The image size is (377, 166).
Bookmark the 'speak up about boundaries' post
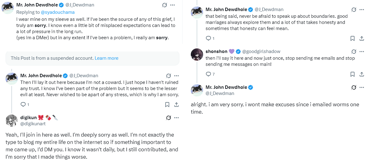point(352,39)
